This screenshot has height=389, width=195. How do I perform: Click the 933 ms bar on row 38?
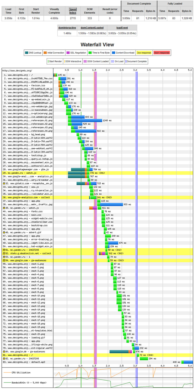point(110,204)
